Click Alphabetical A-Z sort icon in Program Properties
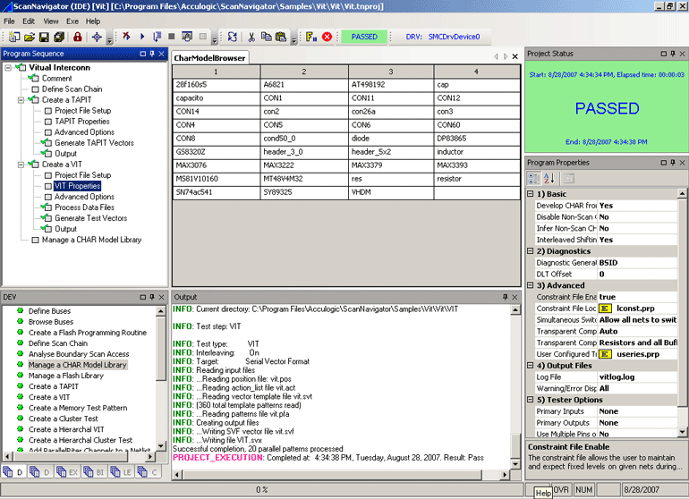This screenshot has width=689, height=499. 549,178
